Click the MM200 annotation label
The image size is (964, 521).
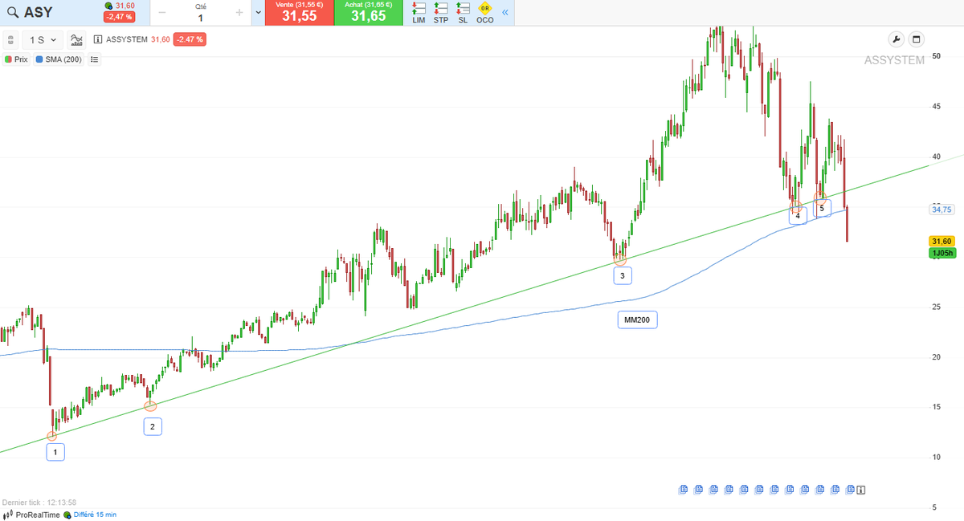[638, 320]
